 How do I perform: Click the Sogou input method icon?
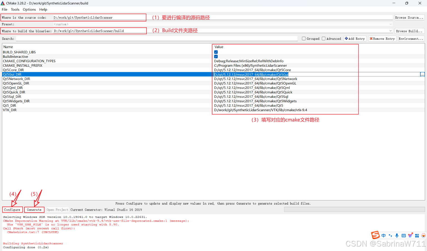[375, 235]
